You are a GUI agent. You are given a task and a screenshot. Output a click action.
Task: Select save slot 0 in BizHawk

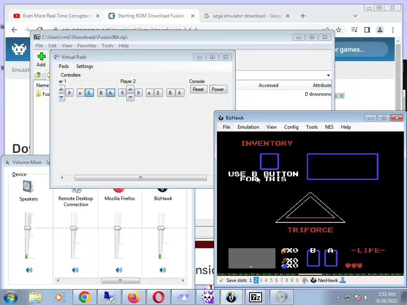(x=297, y=280)
